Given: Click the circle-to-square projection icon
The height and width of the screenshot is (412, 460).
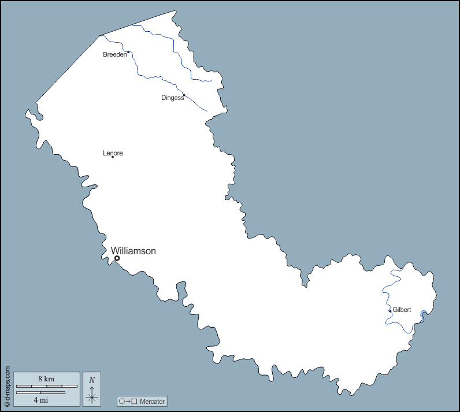Looking at the screenshot, I should 128,401.
